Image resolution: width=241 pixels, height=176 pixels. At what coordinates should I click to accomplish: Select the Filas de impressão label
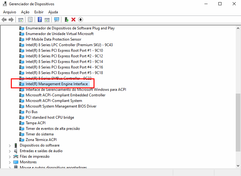click(x=35, y=156)
